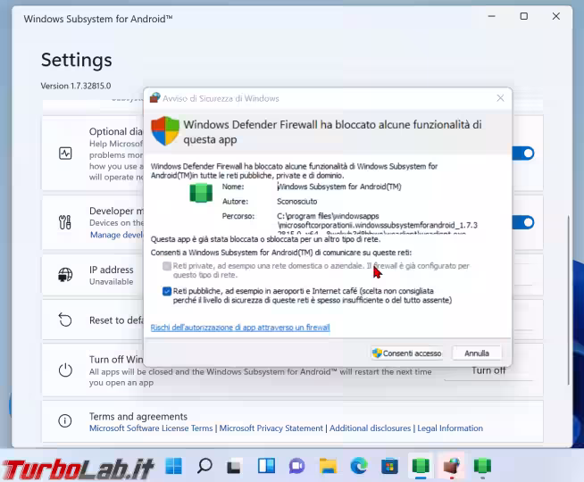The width and height of the screenshot is (584, 482).
Task: Open Microsoft Store from taskbar
Action: [389, 466]
